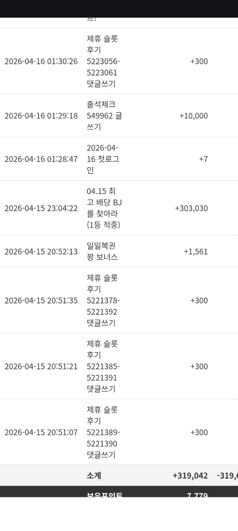Open slot review entry 5221378-5221392
This screenshot has height=531, width=238.
103,300
